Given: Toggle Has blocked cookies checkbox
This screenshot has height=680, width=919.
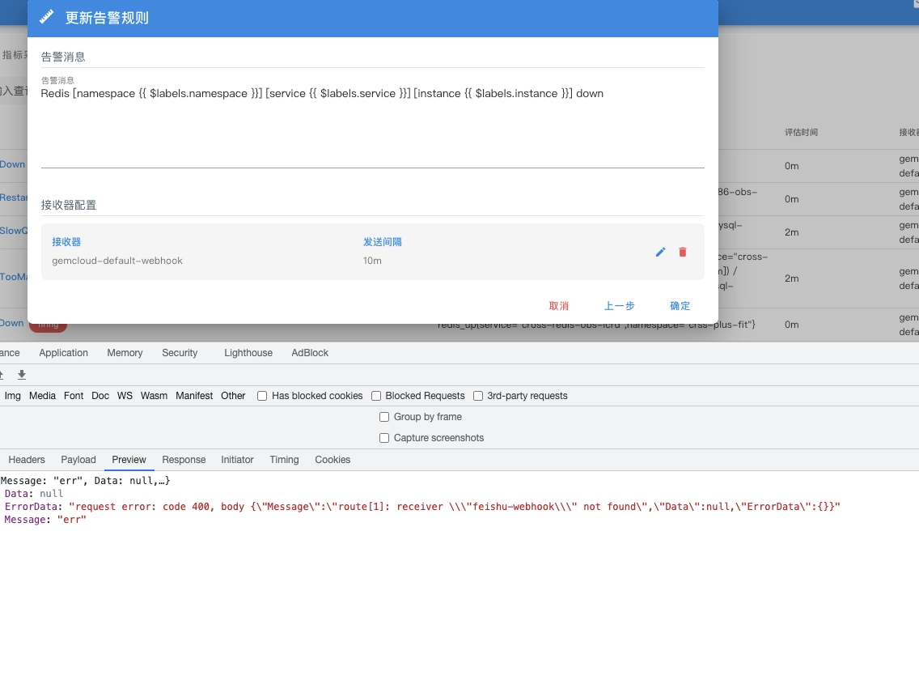Looking at the screenshot, I should tap(262, 396).
